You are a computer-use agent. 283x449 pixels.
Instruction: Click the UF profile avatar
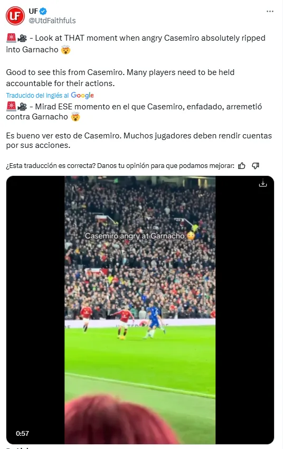15,15
